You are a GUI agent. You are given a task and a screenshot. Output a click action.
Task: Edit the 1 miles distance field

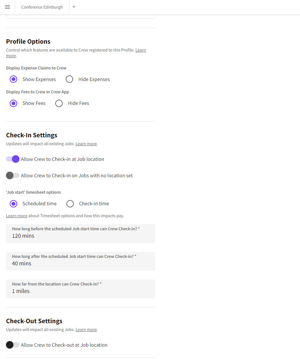81,291
